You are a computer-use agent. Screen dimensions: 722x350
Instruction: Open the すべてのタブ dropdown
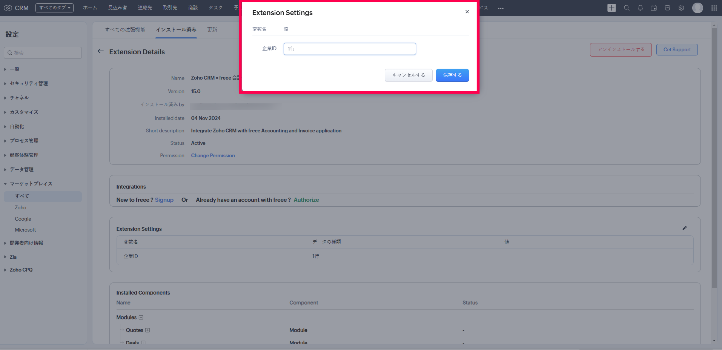point(54,8)
